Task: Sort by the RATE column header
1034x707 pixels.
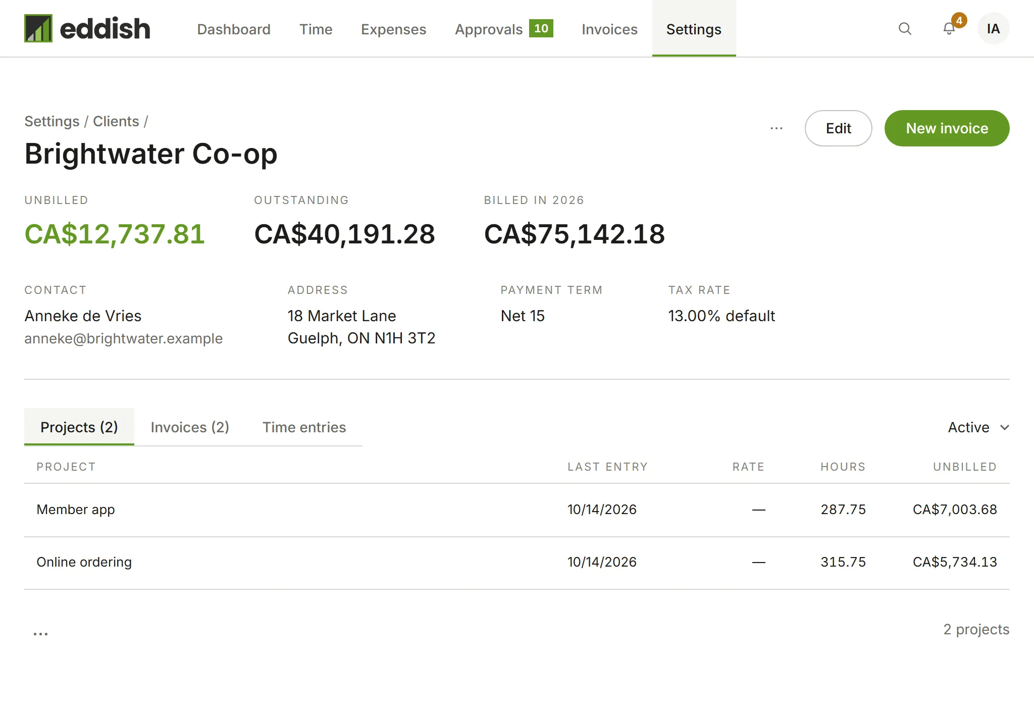Action: [x=748, y=467]
